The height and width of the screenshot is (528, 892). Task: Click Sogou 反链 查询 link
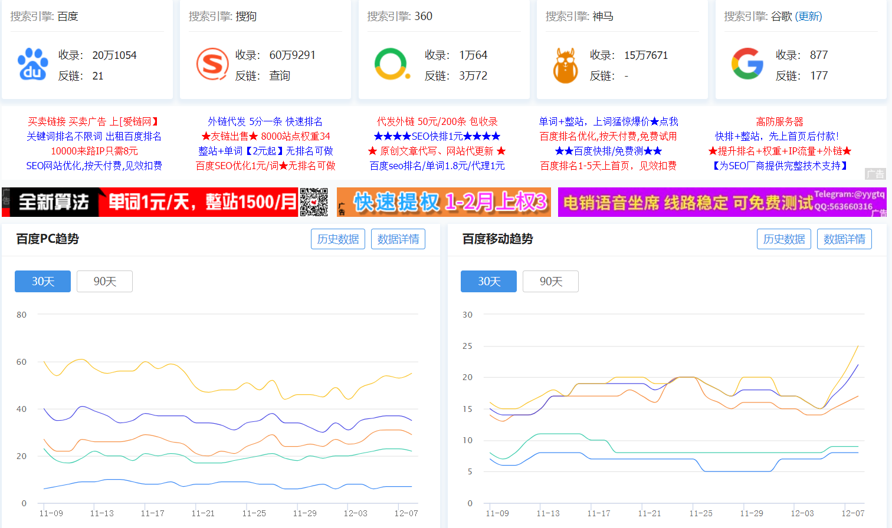tap(280, 76)
